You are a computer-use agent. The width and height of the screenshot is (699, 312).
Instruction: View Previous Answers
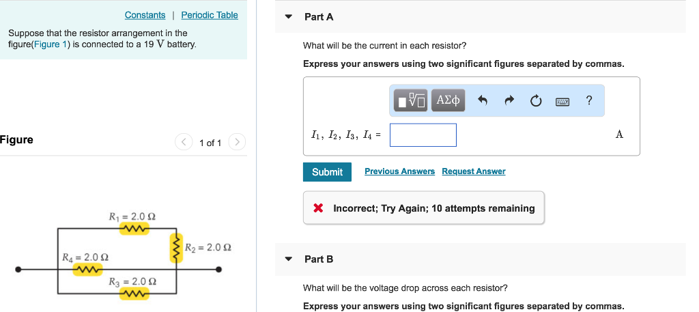[x=399, y=171]
